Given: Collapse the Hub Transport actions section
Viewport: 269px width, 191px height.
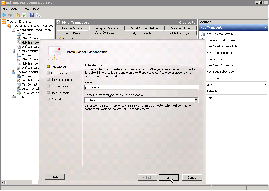Looking at the screenshot, I should point(265,28).
